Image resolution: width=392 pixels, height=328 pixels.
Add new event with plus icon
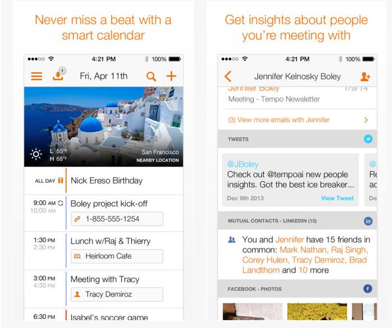(x=171, y=76)
